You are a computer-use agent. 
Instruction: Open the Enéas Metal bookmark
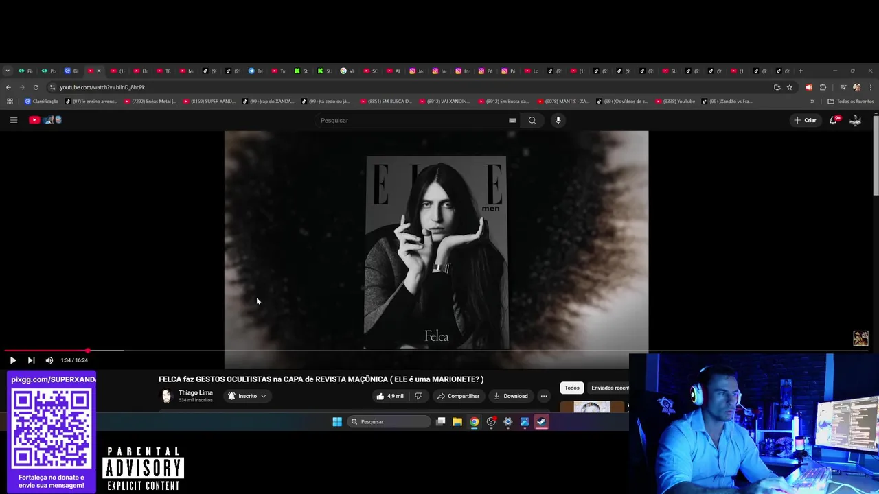(150, 102)
